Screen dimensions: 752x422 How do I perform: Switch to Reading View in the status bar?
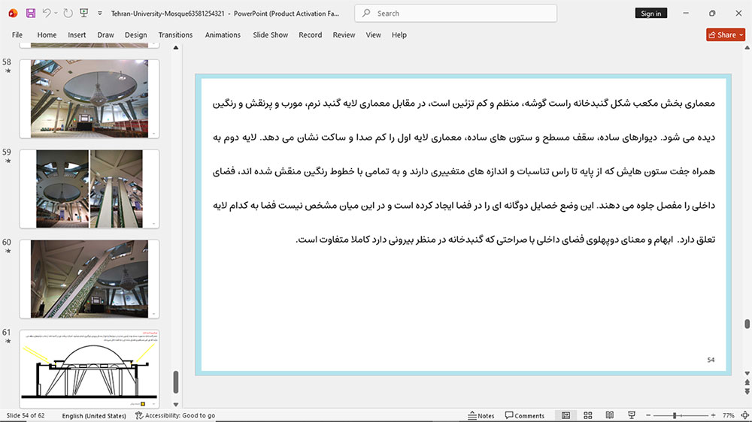coord(610,415)
